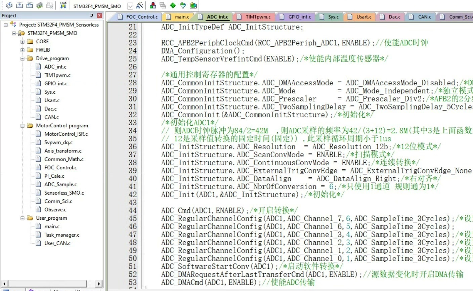The image size is (473, 291).
Task: Select Comm_Sci.c in the project tree
Action: pyautogui.click(x=58, y=201)
